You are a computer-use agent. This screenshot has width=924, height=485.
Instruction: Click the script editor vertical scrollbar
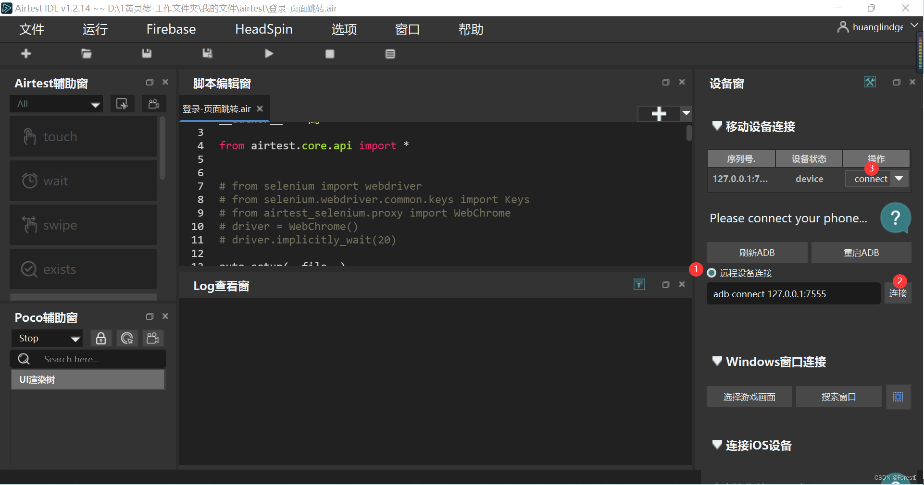689,133
